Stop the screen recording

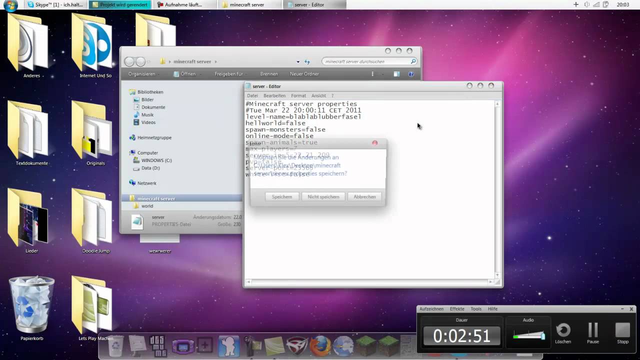(x=622, y=330)
